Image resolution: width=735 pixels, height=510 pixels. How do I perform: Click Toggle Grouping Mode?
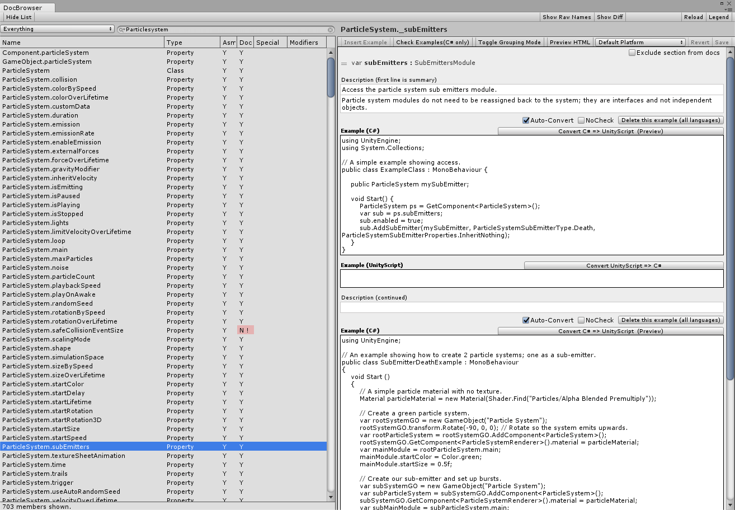click(x=510, y=42)
